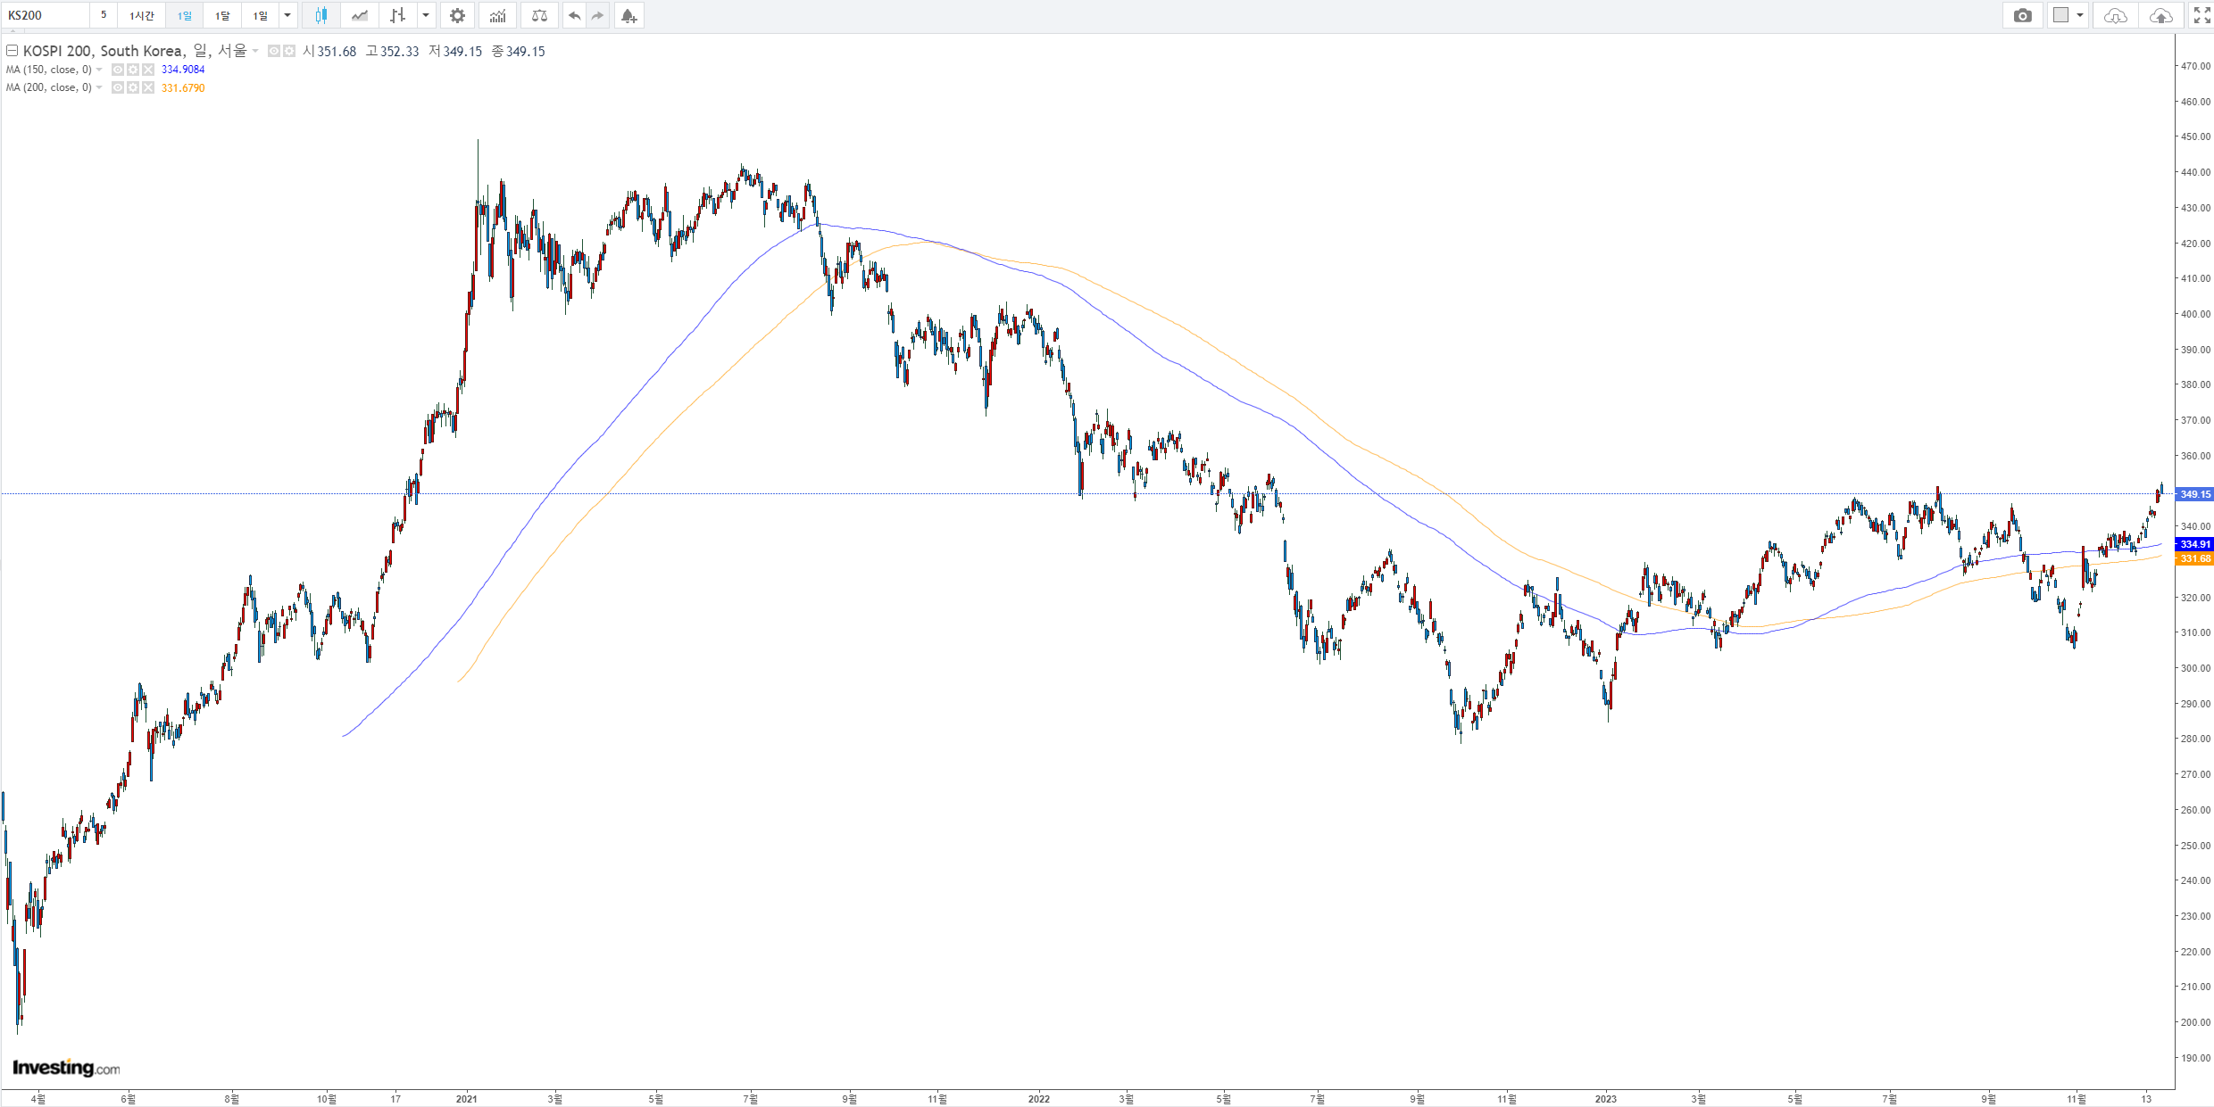Switch to area line chart icon
Viewport: 2214px width, 1107px height.
coord(360,15)
